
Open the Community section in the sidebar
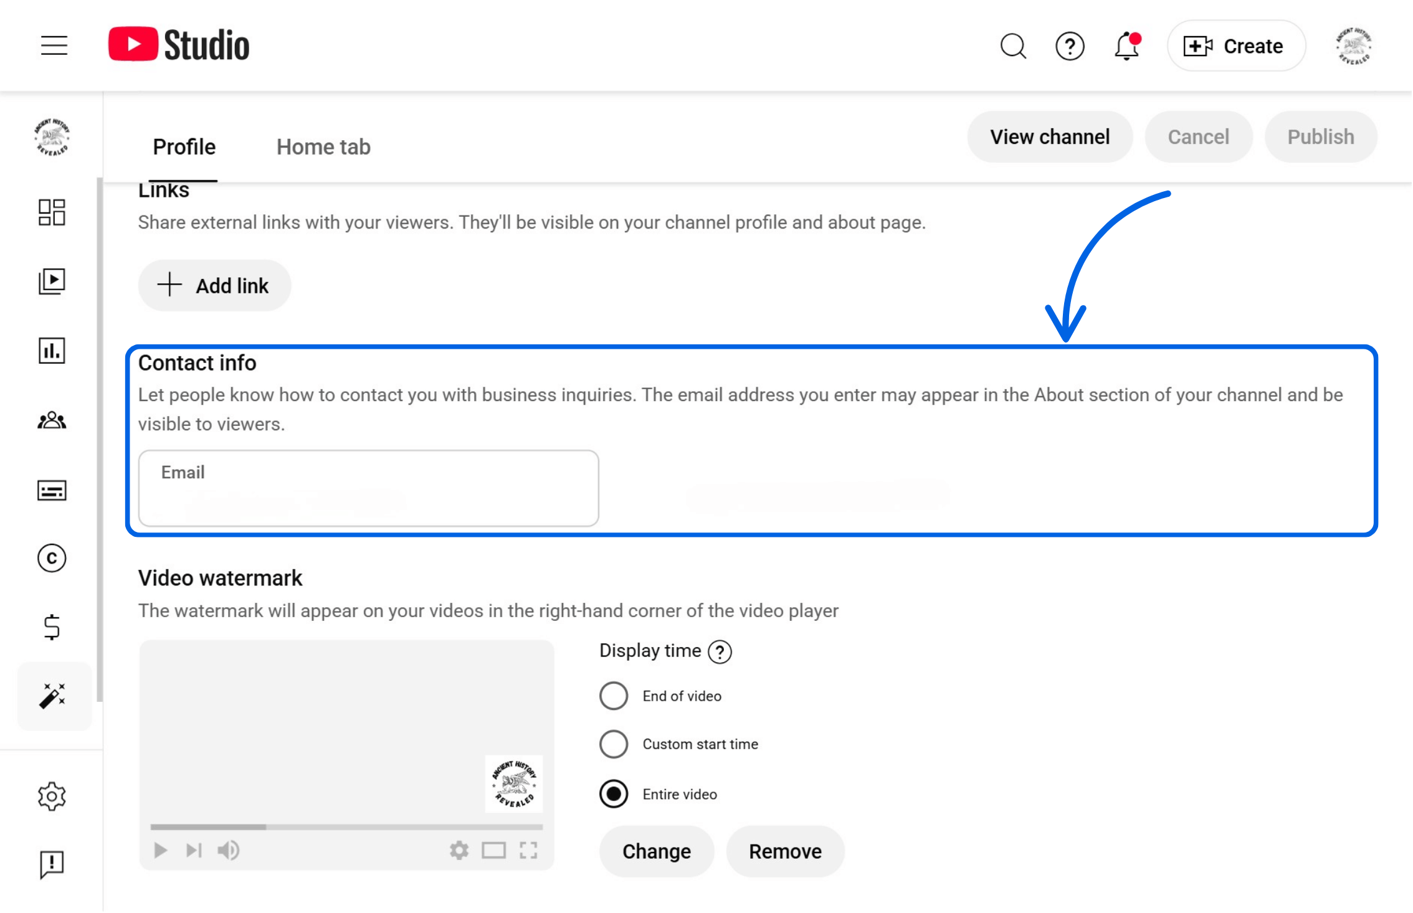(x=53, y=420)
